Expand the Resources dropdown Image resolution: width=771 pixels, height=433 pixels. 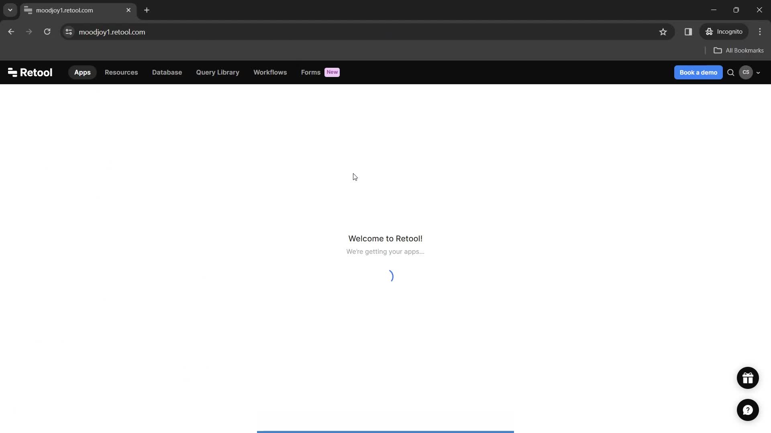pos(121,72)
